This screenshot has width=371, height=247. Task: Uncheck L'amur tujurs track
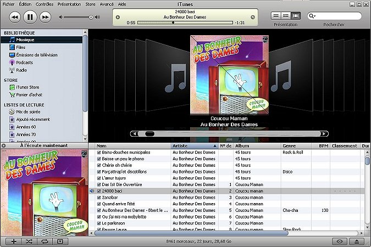point(99,178)
